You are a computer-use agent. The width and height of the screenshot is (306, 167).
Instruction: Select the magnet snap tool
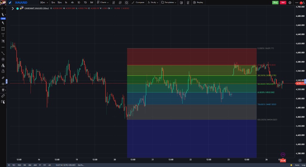[3, 59]
